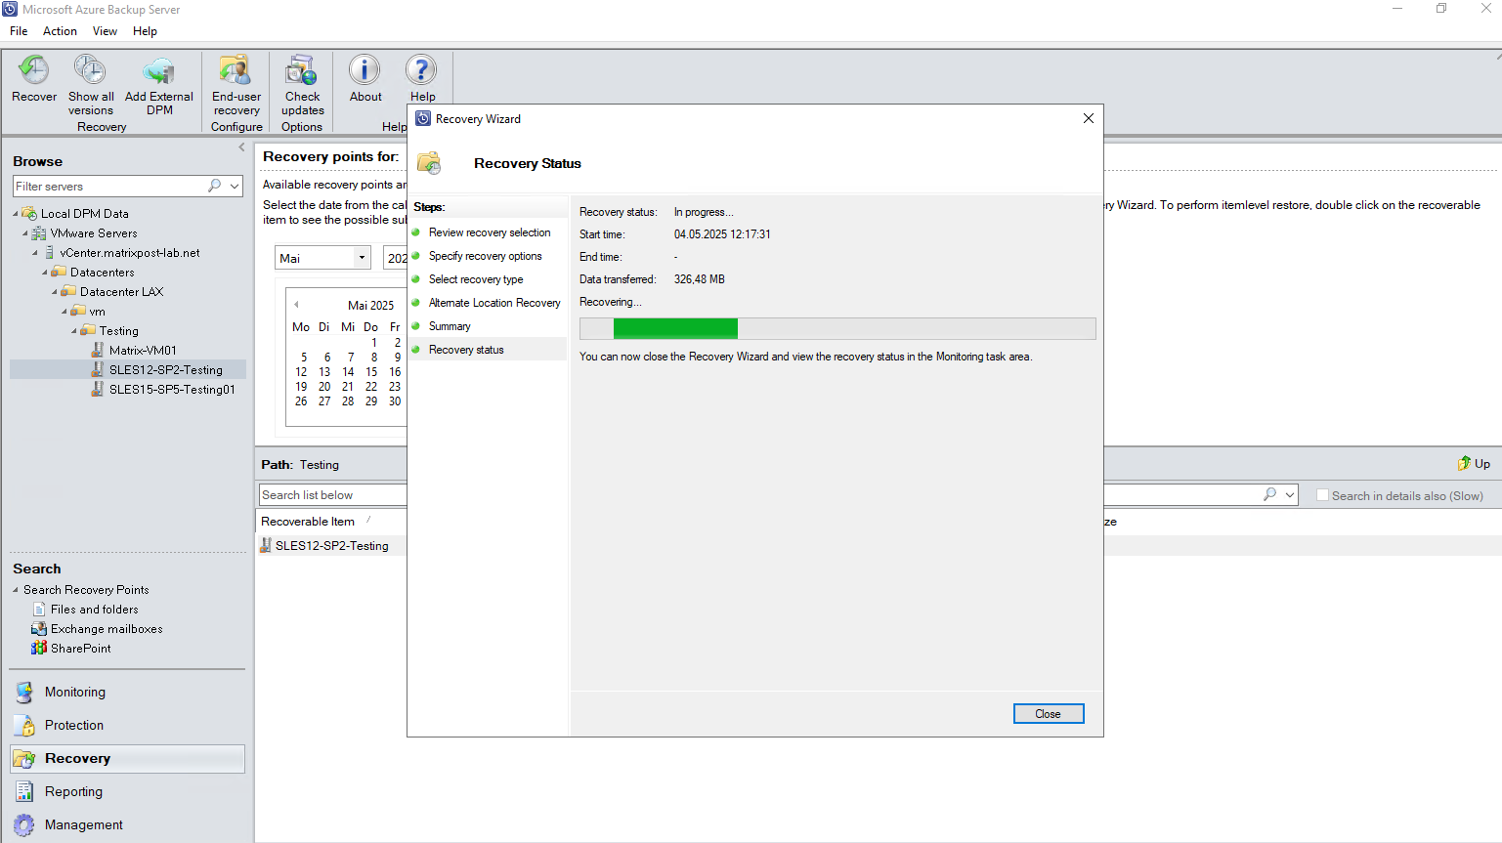The height and width of the screenshot is (843, 1502).
Task: Collapse Datacenter LAX node
Action: [x=55, y=292]
